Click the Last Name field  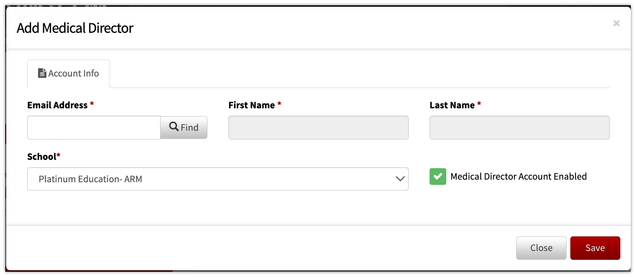click(x=520, y=128)
